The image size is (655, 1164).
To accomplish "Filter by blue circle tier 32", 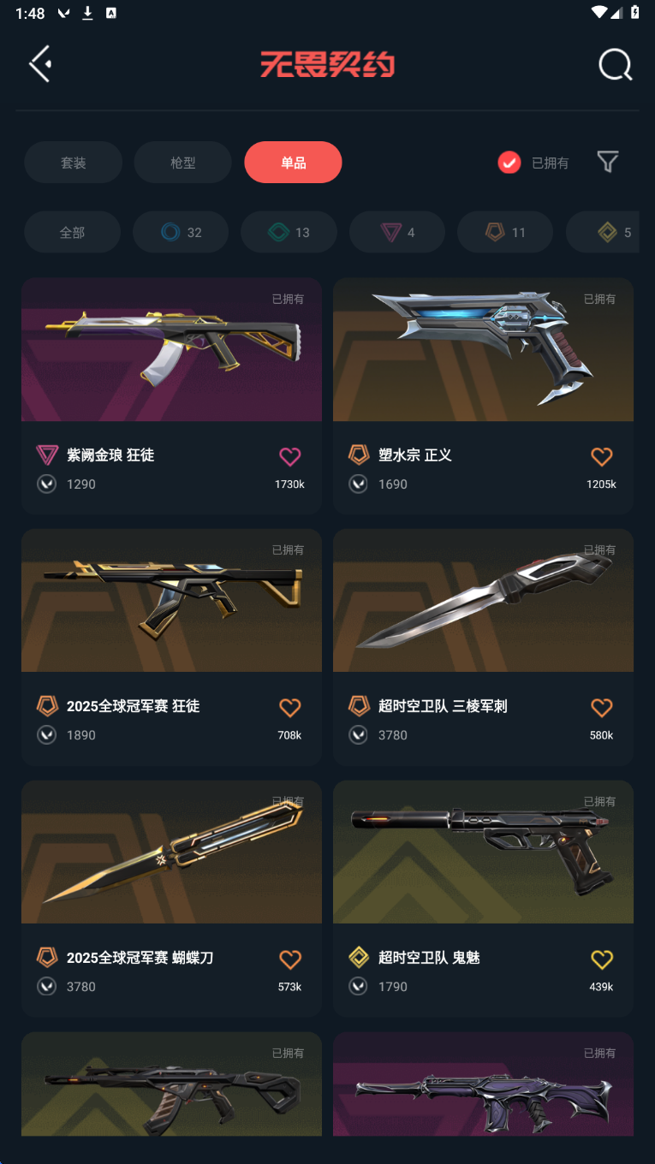I will tap(181, 232).
